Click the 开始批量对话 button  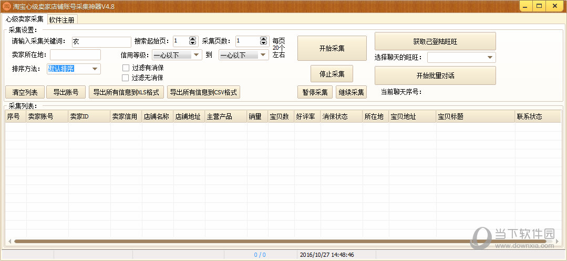point(435,75)
